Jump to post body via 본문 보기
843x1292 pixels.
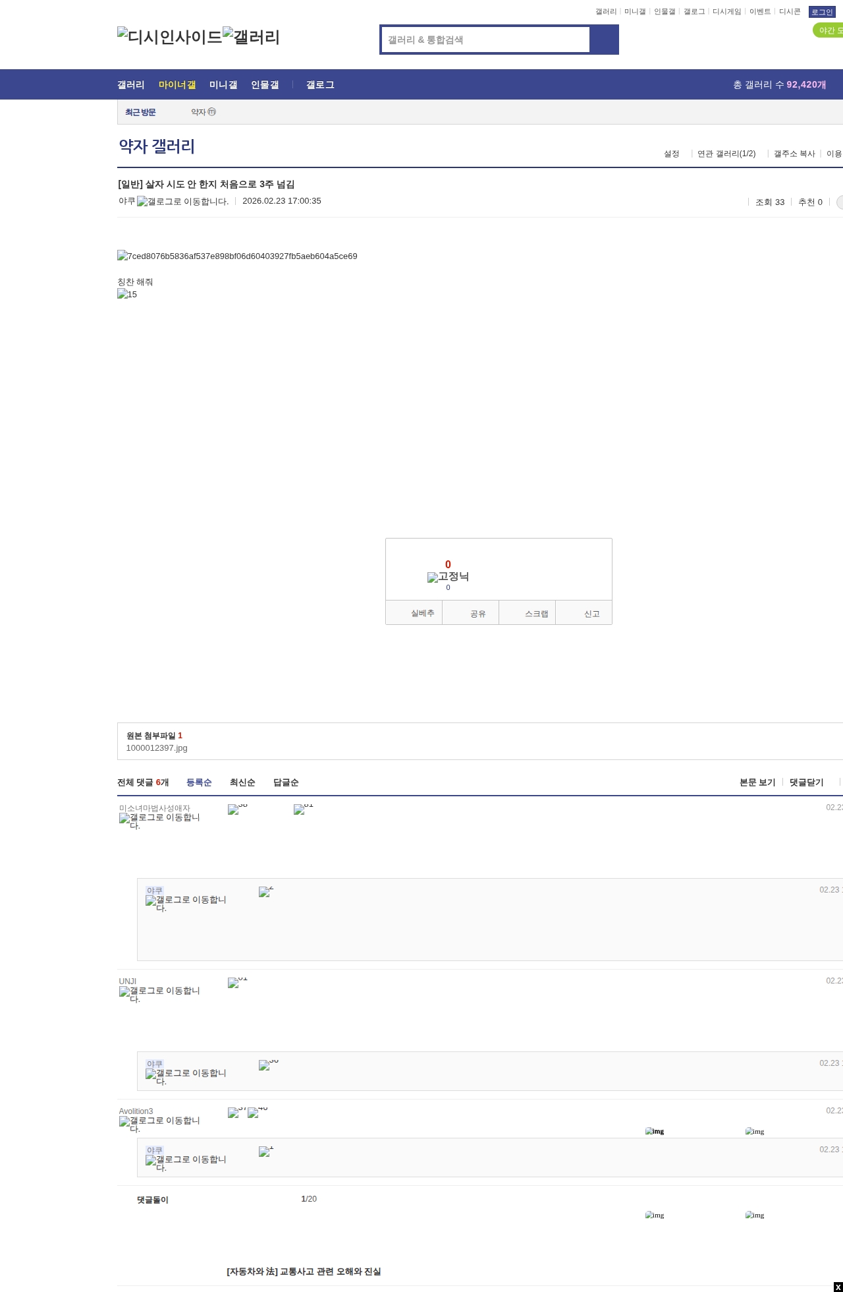pos(757,782)
